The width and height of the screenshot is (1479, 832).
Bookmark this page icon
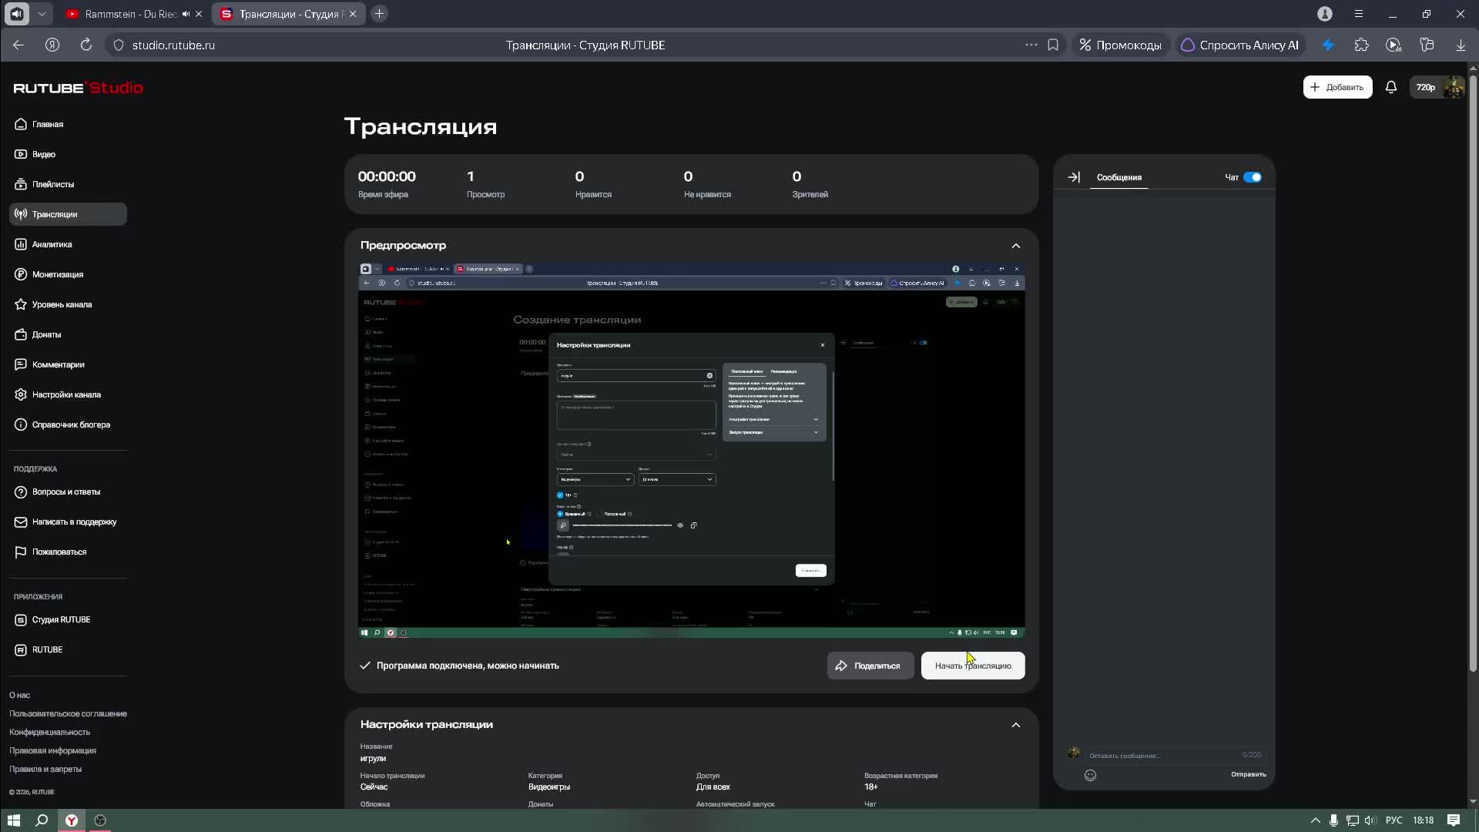tap(1053, 45)
